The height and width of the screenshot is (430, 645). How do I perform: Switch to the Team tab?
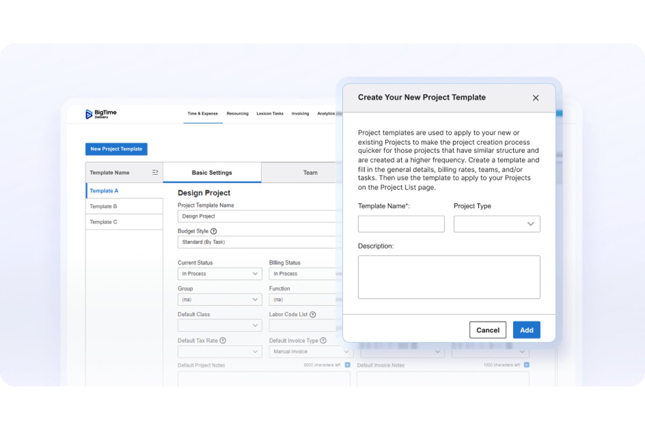click(x=299, y=173)
